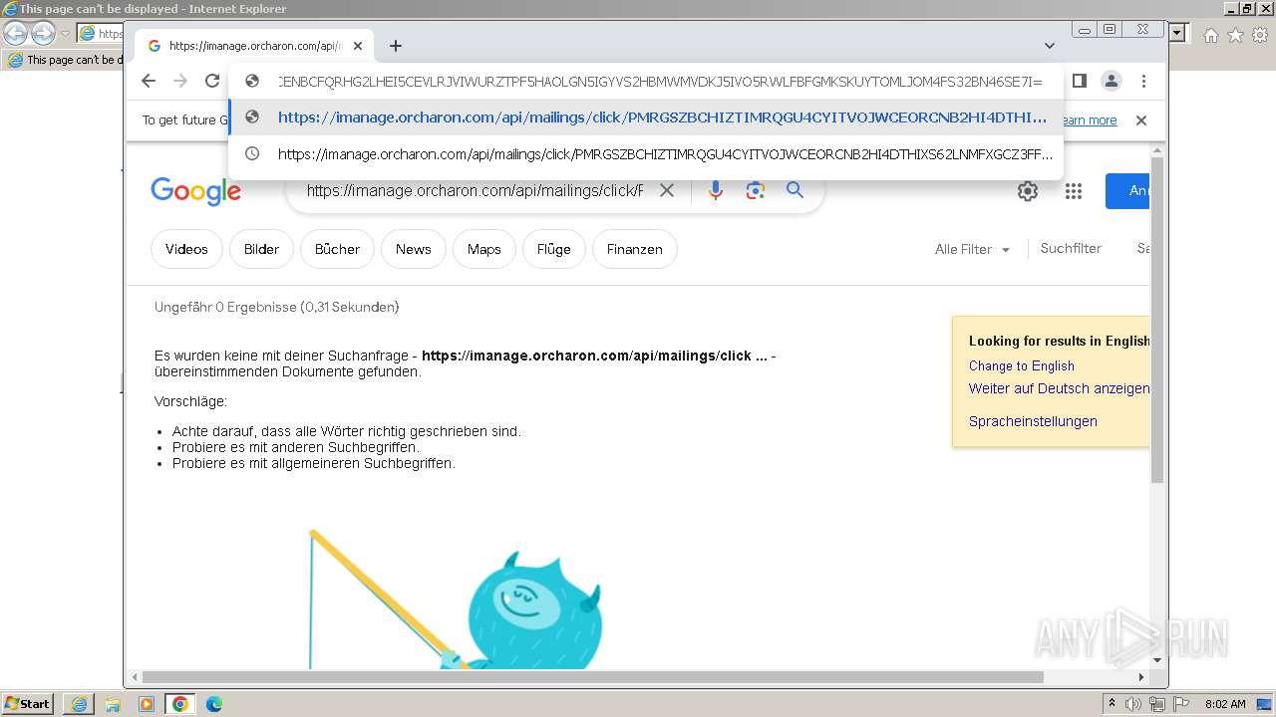Search by image with Lens icon

click(x=755, y=190)
